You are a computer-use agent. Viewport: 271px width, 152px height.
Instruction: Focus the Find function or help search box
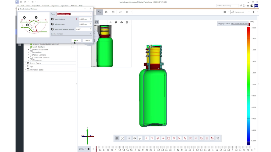coord(227,6)
